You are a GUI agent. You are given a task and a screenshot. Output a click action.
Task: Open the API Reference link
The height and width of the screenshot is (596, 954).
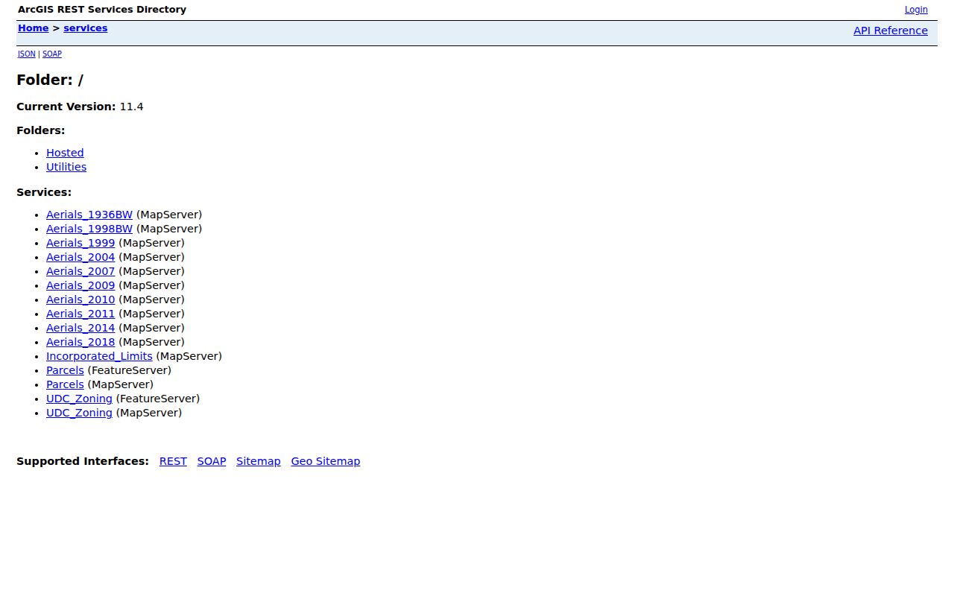pyautogui.click(x=890, y=31)
